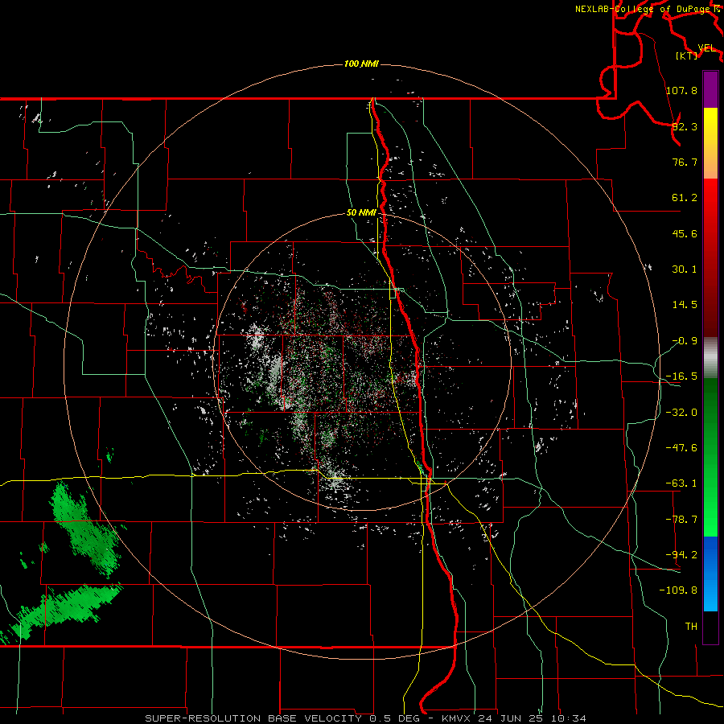The image size is (724, 724).
Task: Click the 45.6 velocity scale value
Action: click(x=685, y=233)
